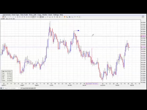
Task: Click the icon right of the printer
Action: pos(72,17)
